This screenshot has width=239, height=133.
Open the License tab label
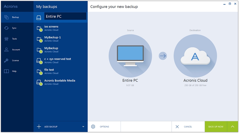16,60
